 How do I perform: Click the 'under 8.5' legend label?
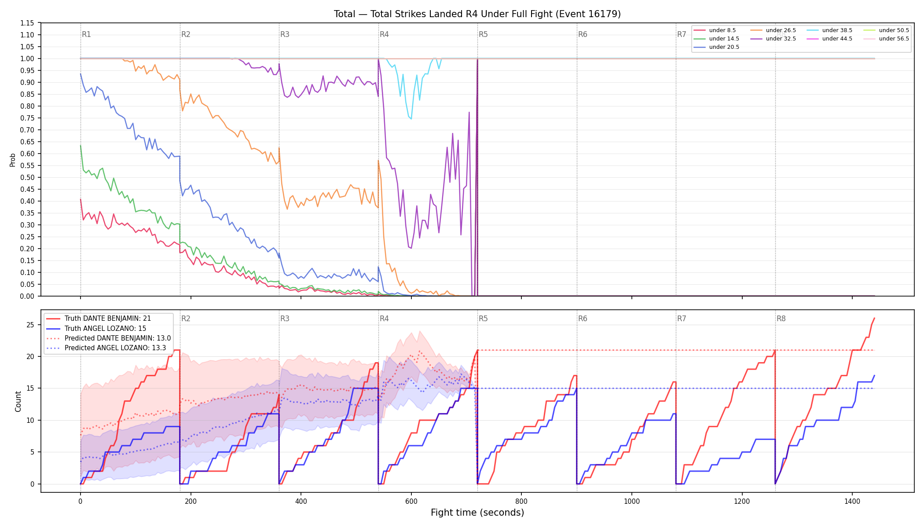click(722, 30)
